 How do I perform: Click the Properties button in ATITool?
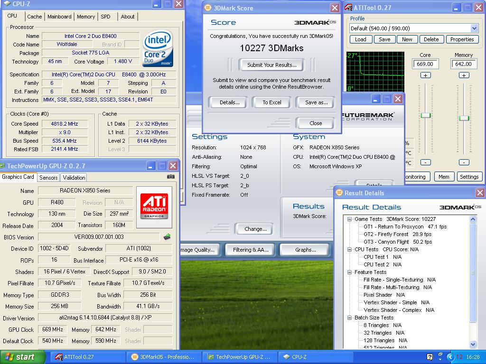(x=462, y=39)
